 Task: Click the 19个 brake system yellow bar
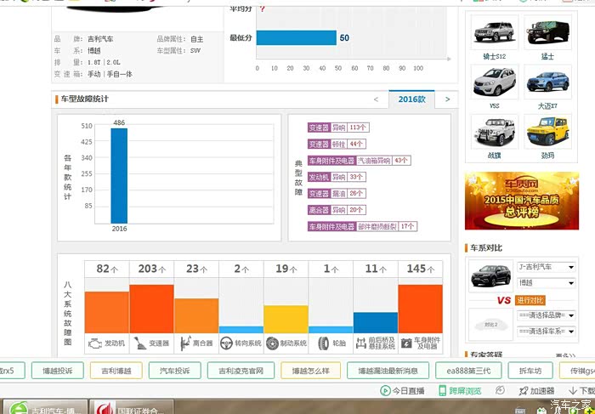coord(286,319)
